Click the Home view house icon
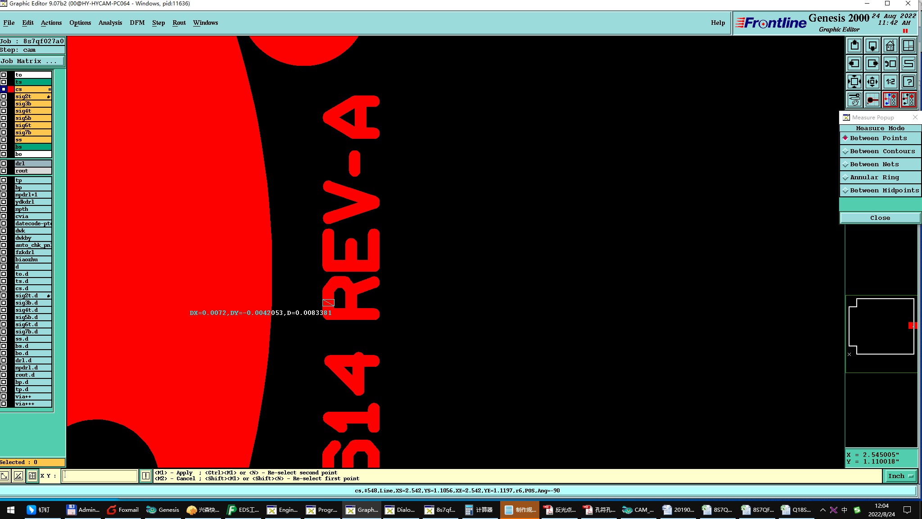The image size is (922, 519). coord(890,46)
